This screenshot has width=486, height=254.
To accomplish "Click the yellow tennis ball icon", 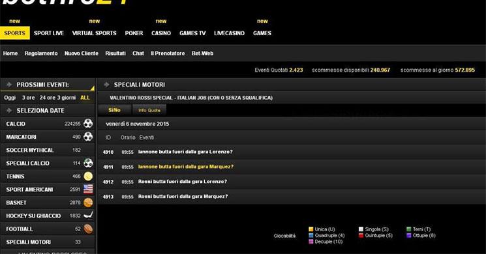I will pos(88,176).
